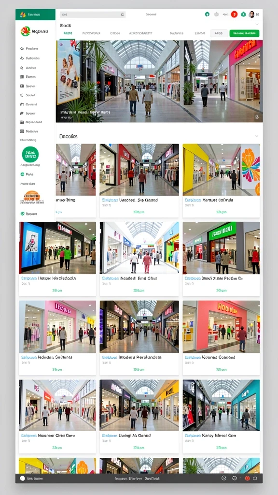Click the refresh icon inside the search field
Screen dimensions: 278x495
point(122,15)
